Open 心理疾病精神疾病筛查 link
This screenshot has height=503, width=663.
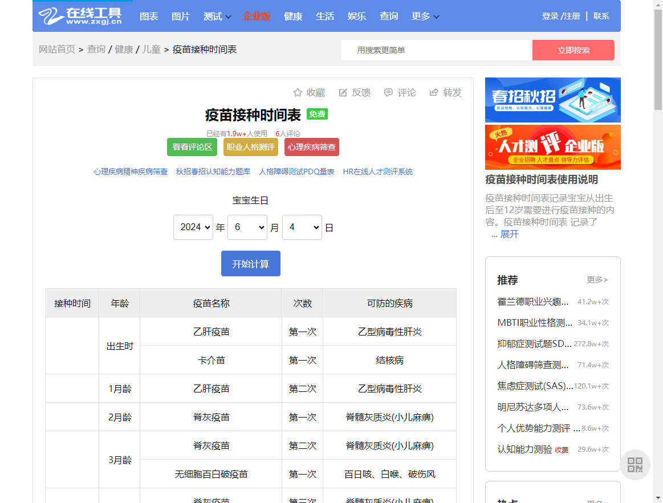tap(131, 171)
